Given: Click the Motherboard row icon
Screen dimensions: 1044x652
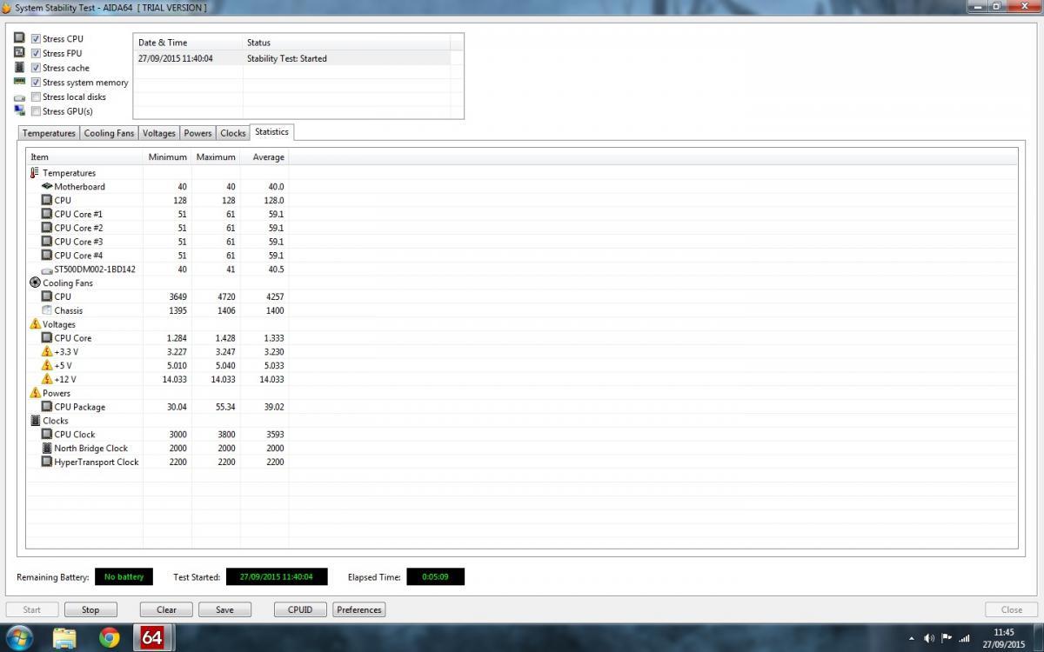Looking at the screenshot, I should (x=47, y=186).
